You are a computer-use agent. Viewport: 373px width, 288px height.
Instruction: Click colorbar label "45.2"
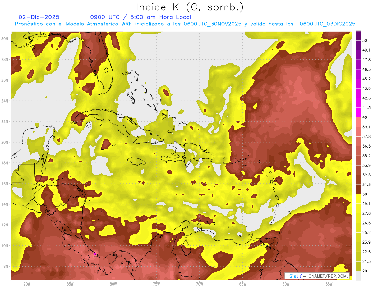pos(366,79)
